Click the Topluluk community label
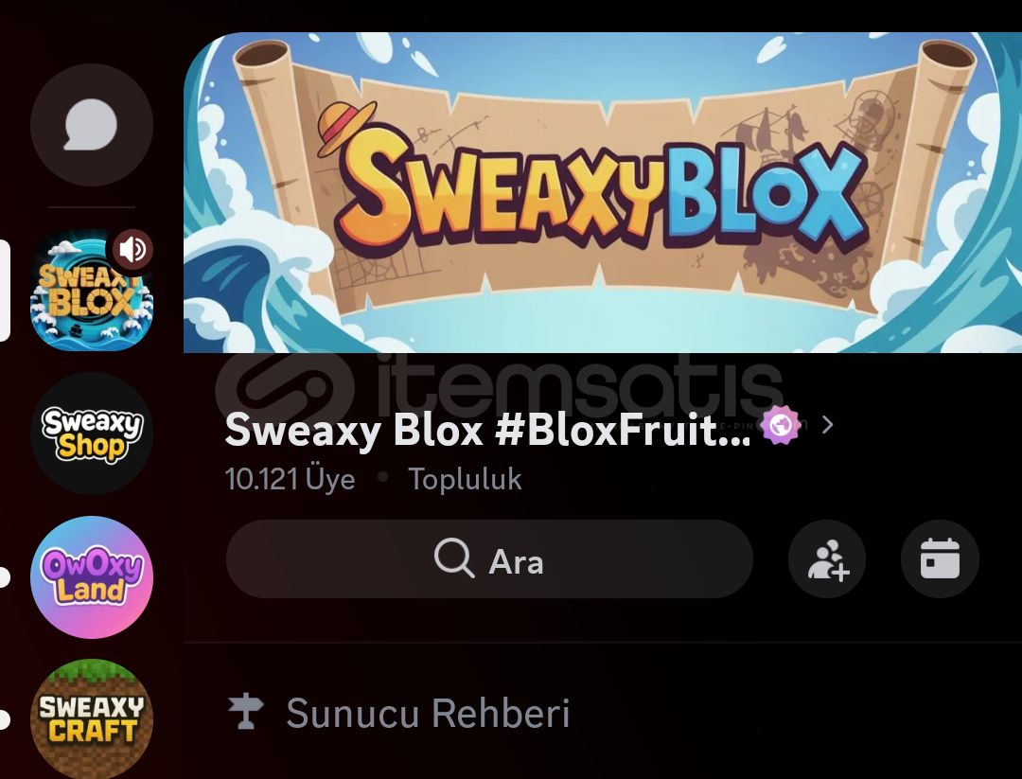 point(465,479)
